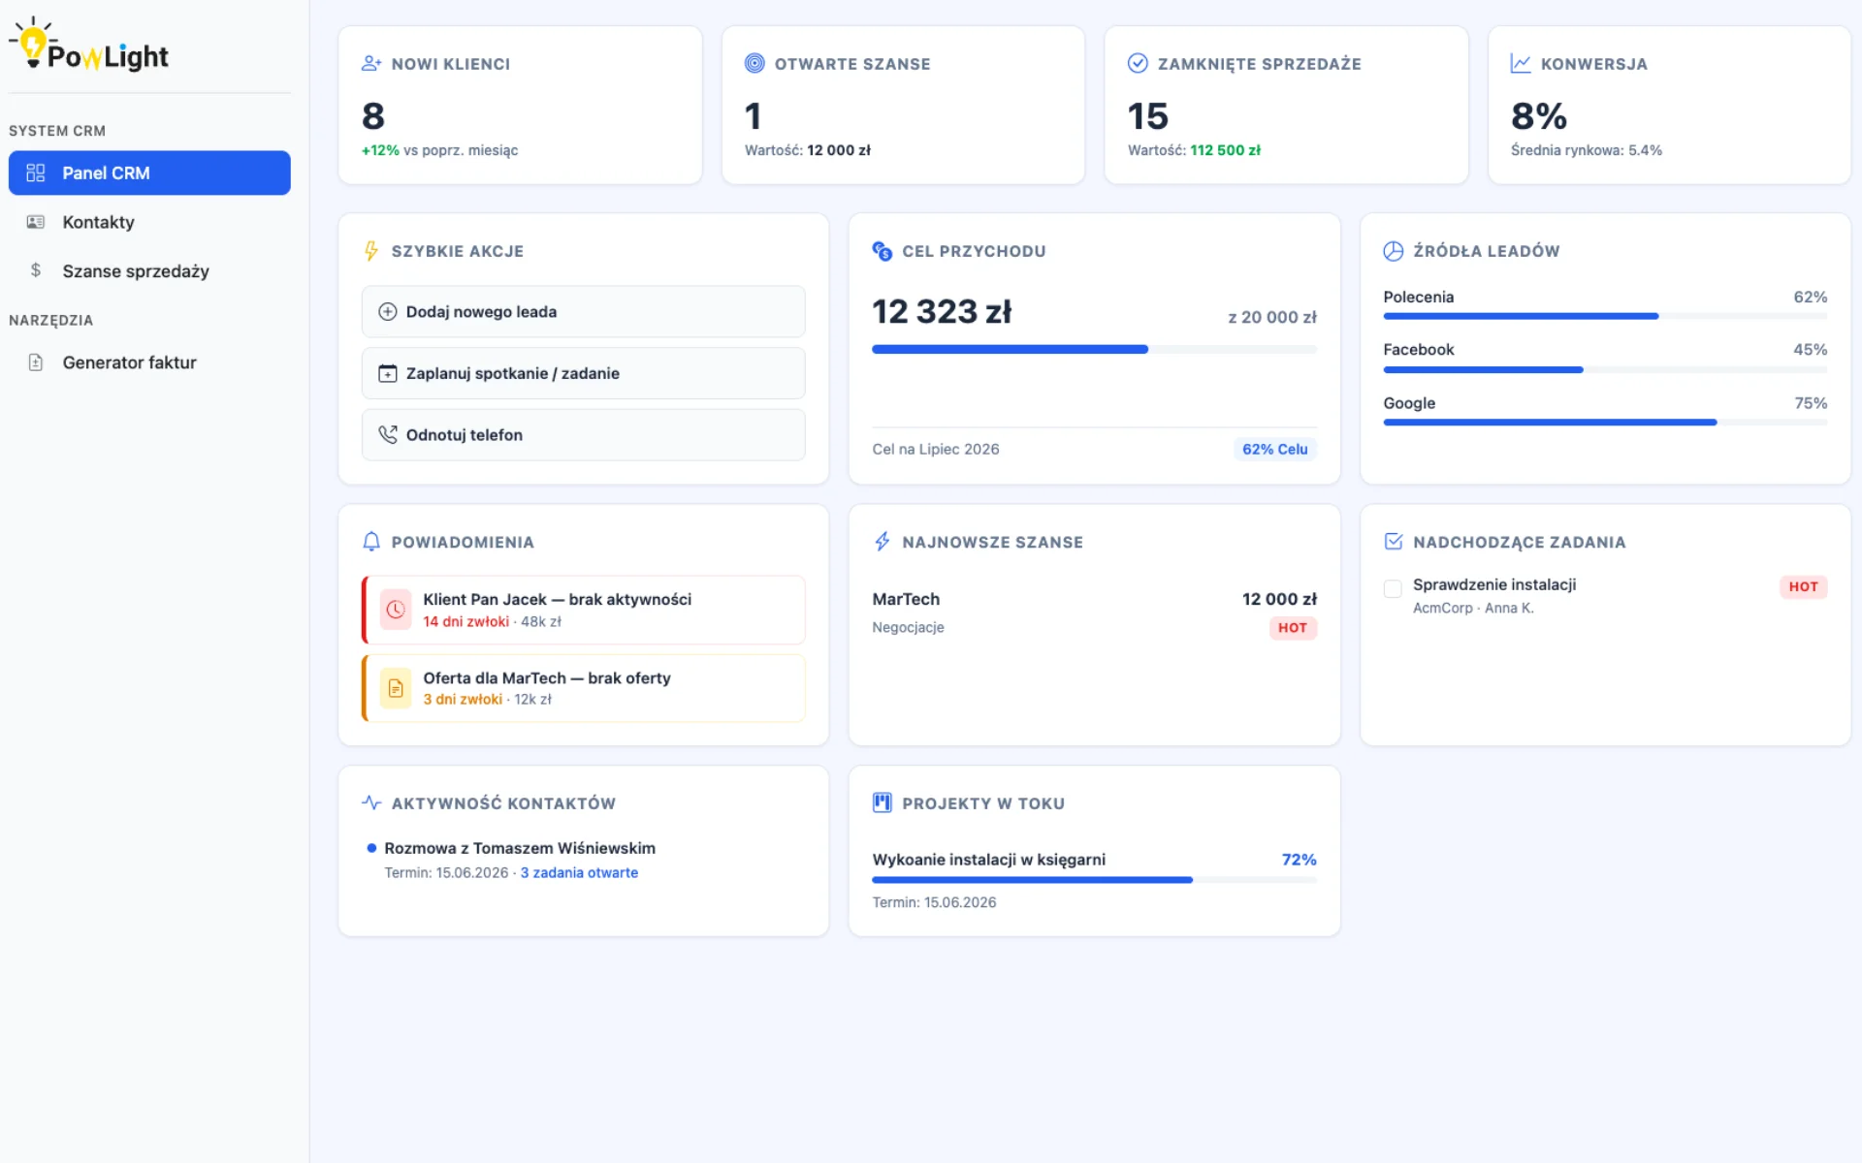The height and width of the screenshot is (1163, 1862).
Task: Click Dodaj nowego leada button
Action: [583, 311]
